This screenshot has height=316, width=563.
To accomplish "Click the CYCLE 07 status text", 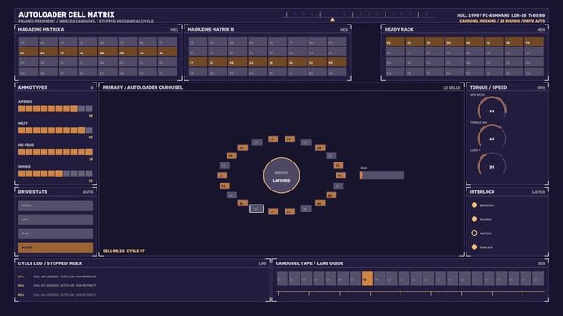I will point(136,251).
